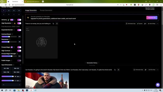Toggle the Alchemy switch
Viewport: 163px width, 92px height.
point(19,20)
